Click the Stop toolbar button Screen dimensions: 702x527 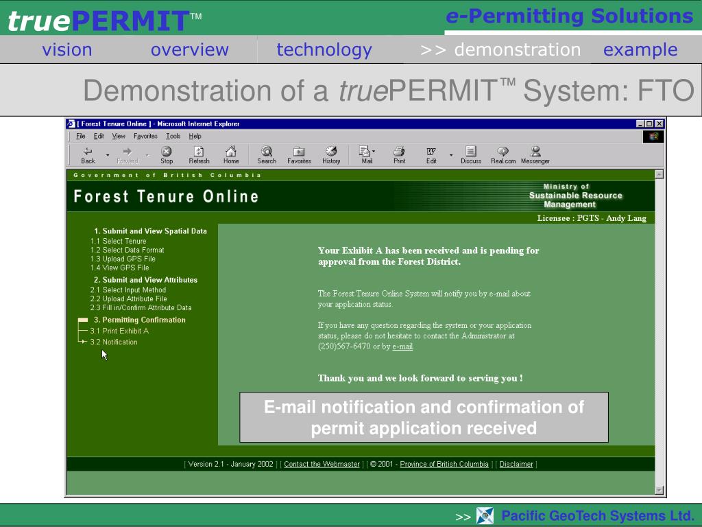point(167,155)
